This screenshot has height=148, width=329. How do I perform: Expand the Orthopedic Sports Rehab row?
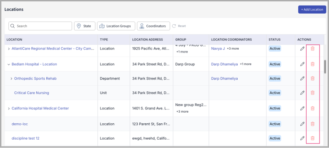[x=12, y=79]
